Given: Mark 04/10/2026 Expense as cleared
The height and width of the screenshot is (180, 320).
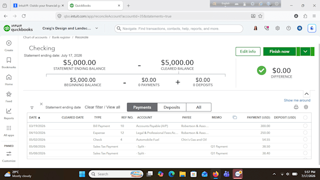Looking at the screenshot, I should coord(305,133).
